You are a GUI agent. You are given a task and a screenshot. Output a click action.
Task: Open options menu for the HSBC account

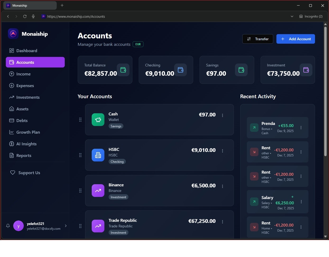[x=223, y=151]
